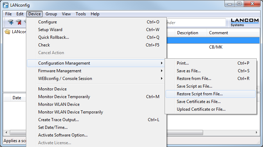The image size is (263, 147).
Task: Open the Tools menu
Action: pyautogui.click(x=81, y=14)
